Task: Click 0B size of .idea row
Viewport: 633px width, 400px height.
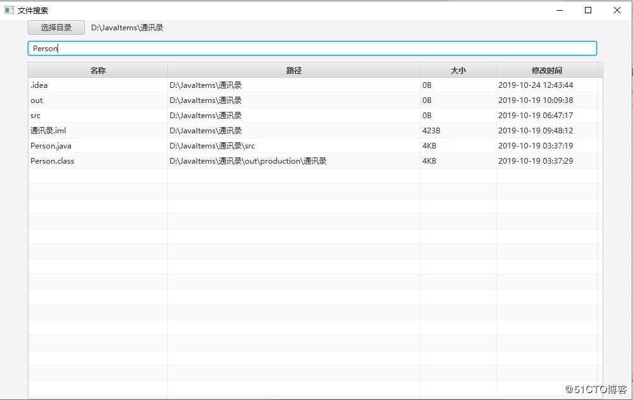Action: coord(427,85)
